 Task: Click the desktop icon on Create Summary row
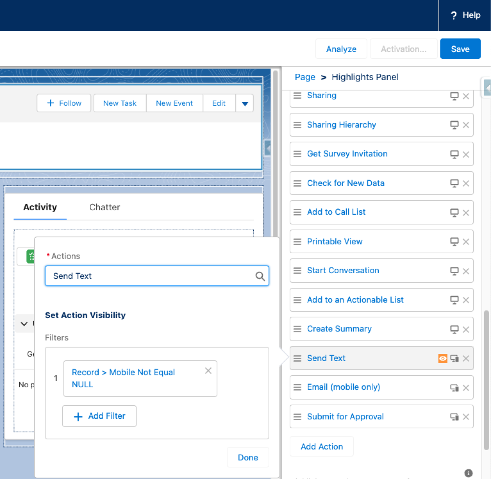coord(454,329)
